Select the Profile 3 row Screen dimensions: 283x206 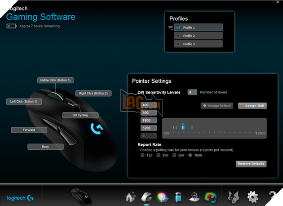(x=199, y=44)
